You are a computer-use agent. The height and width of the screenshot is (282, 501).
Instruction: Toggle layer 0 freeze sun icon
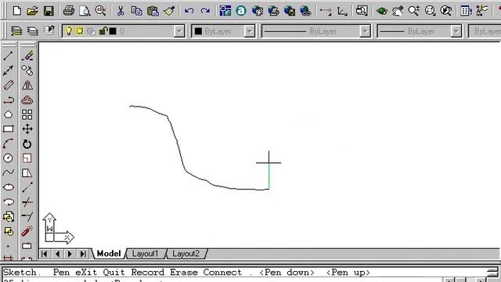point(80,31)
